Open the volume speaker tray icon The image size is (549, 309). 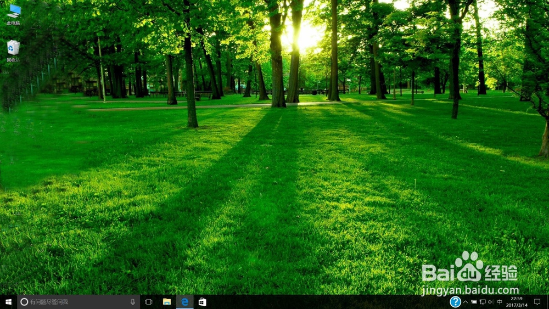(491, 302)
